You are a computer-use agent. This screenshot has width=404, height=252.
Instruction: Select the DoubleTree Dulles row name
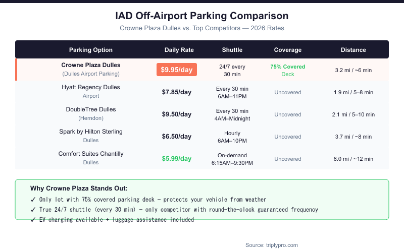(91, 109)
